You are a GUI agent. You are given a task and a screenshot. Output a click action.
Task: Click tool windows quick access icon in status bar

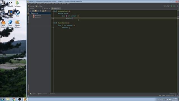(x=28, y=96)
